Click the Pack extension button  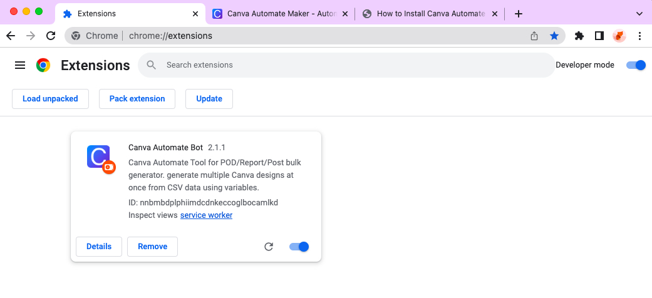(137, 99)
